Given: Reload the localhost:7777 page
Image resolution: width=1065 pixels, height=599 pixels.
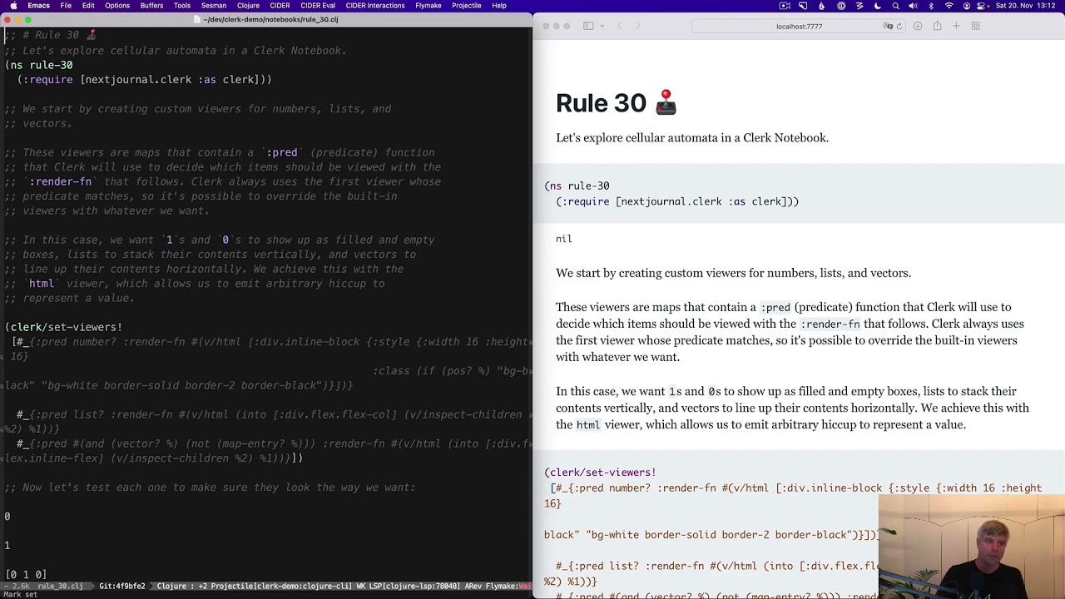Looking at the screenshot, I should (x=899, y=27).
